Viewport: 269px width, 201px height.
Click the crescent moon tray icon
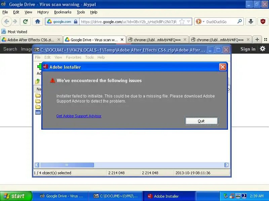244,196
